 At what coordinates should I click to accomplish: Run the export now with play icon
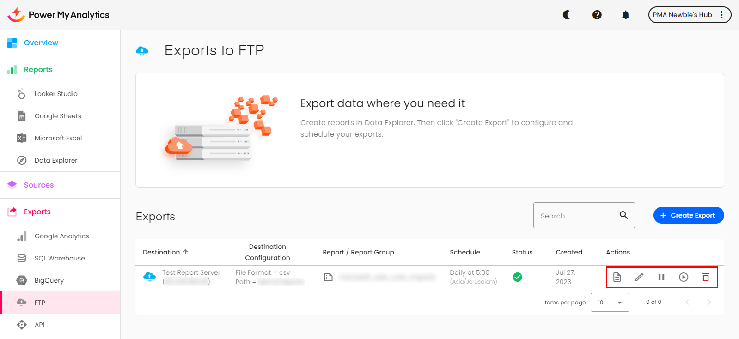pos(684,277)
